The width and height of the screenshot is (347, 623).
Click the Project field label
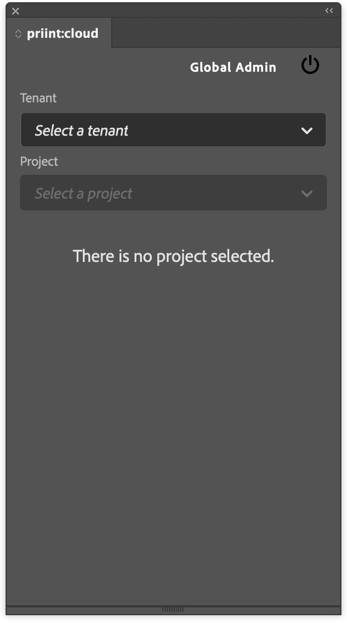39,161
